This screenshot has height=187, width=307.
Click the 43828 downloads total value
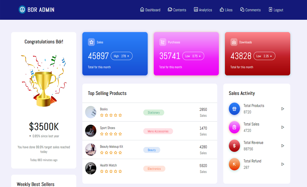tap(241, 56)
